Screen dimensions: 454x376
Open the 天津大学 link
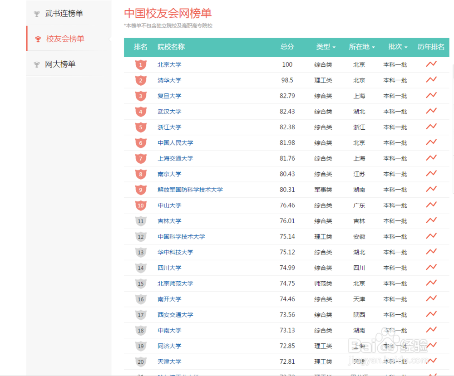coord(169,361)
